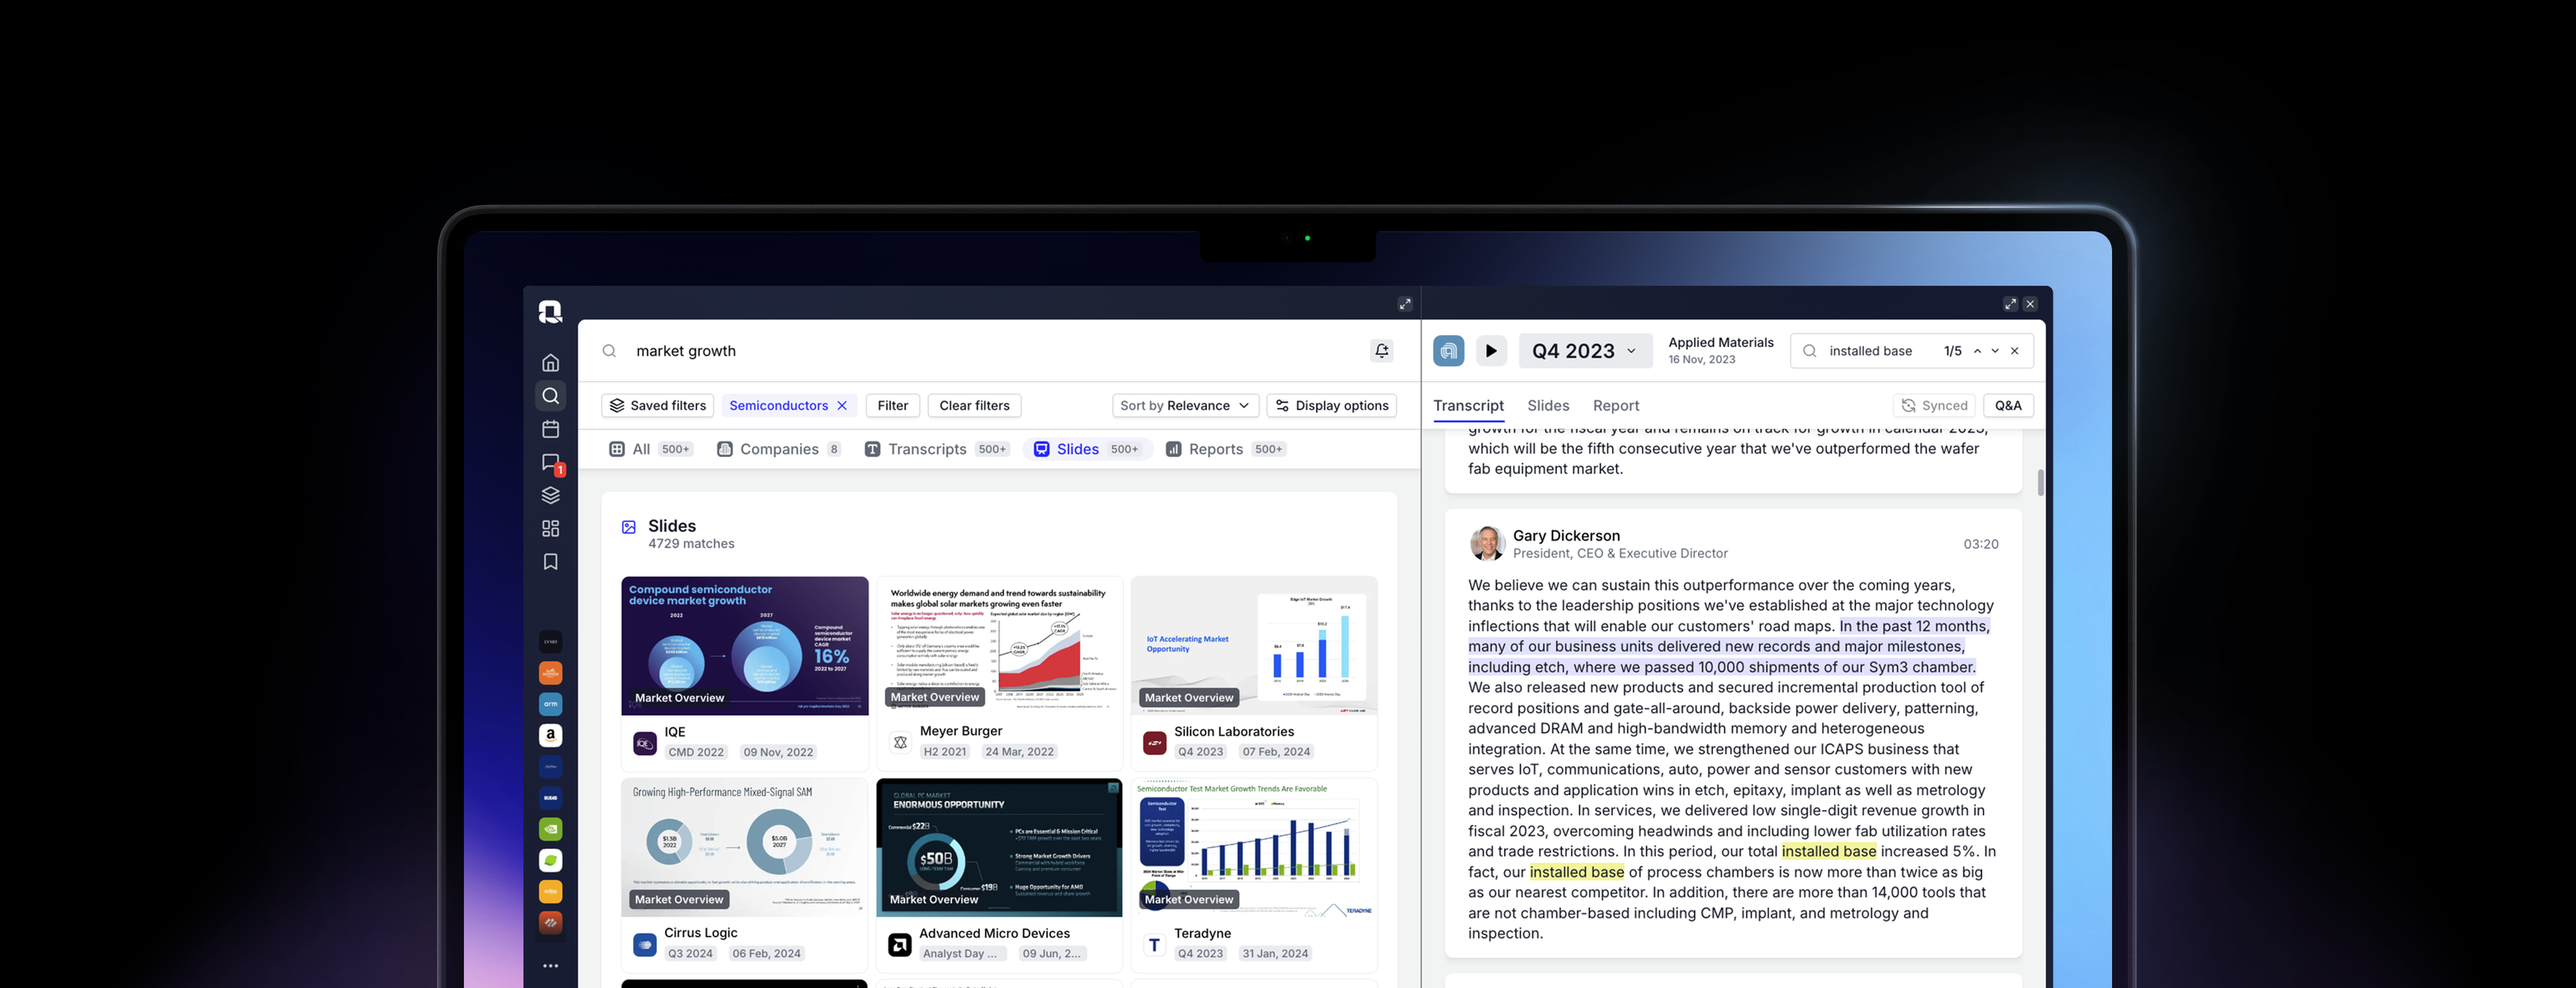Open the Home icon in sidebar
2576x988 pixels.
click(550, 362)
